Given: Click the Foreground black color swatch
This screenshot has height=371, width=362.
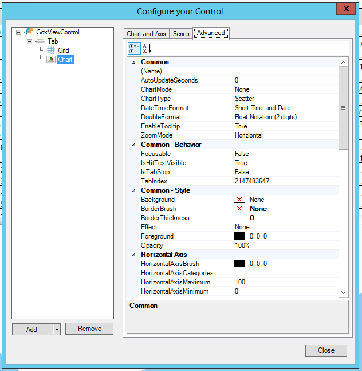Looking at the screenshot, I should pyautogui.click(x=239, y=236).
